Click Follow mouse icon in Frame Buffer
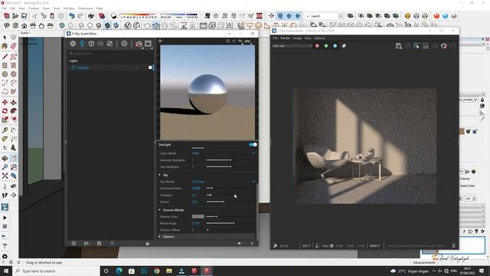Image resolution: width=490 pixels, height=276 pixels. (416, 46)
